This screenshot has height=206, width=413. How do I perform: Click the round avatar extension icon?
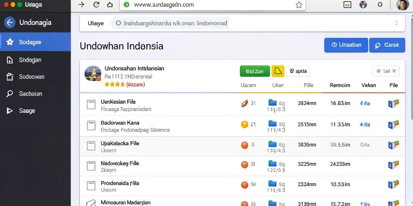(363, 4)
